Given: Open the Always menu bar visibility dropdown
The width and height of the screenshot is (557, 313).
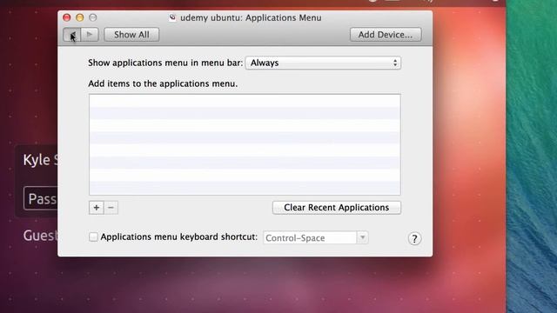Looking at the screenshot, I should pyautogui.click(x=323, y=63).
